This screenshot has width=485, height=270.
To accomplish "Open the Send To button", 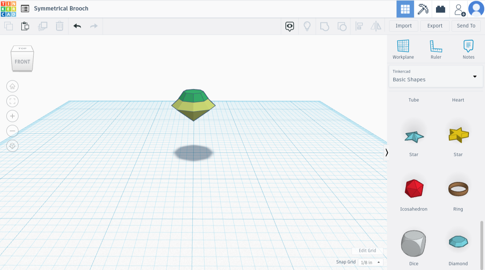I will pyautogui.click(x=466, y=26).
